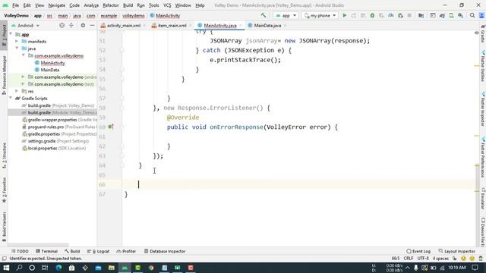Viewport: 486px width, 273px height.
Task: Open the SDK Manager toolbar icon
Action: 461,15
